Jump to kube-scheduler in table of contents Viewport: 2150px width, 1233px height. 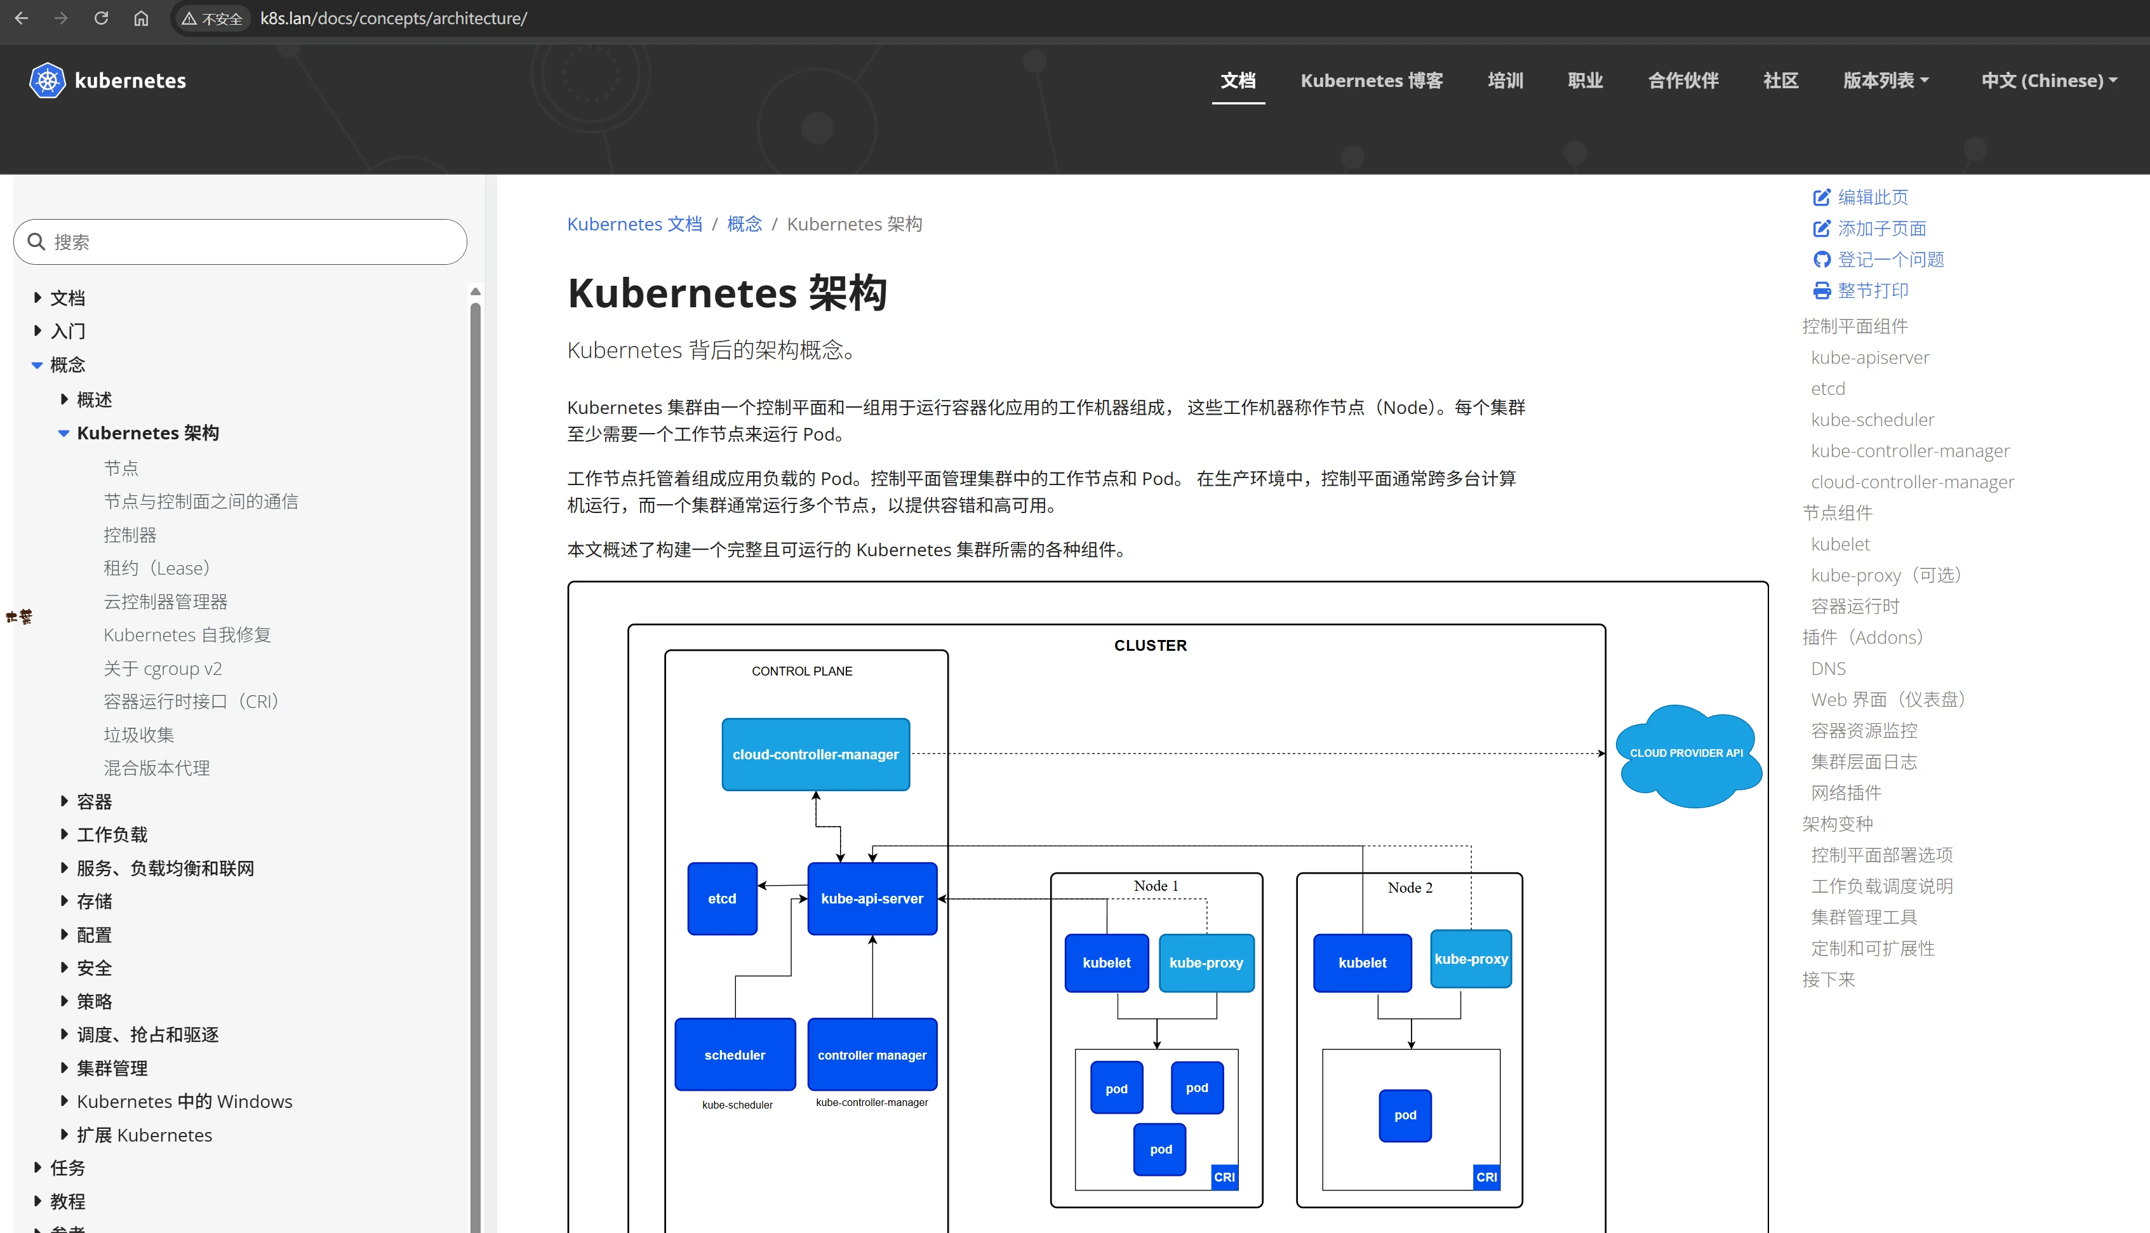click(1873, 419)
